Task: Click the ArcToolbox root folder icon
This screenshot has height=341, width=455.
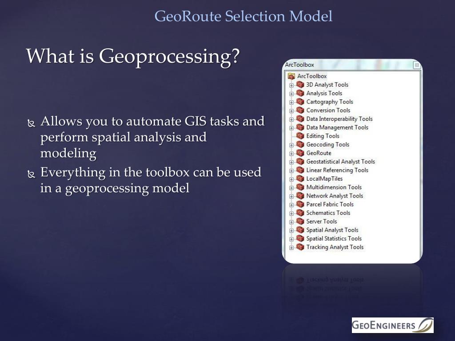Action: [x=291, y=76]
